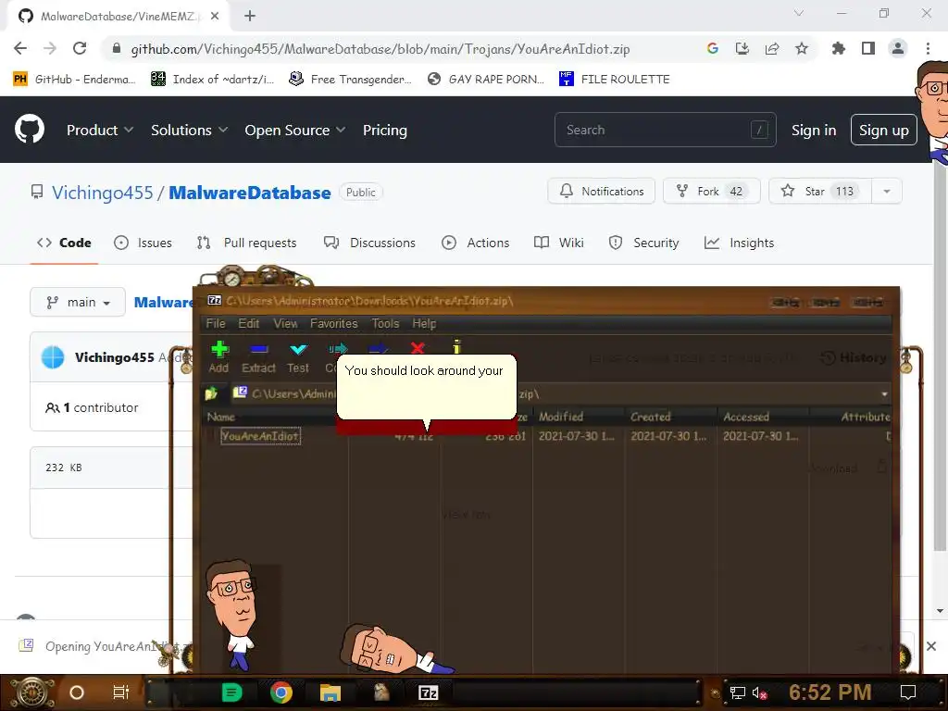This screenshot has width=948, height=711.
Task: Open the FILE ROULETTE bookmark
Action: [x=615, y=80]
